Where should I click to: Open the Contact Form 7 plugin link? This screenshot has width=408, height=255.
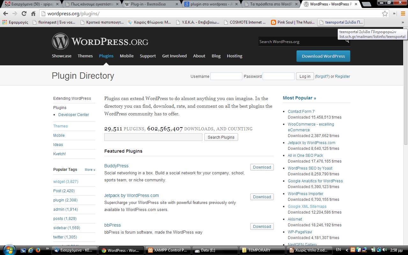pos(301,111)
